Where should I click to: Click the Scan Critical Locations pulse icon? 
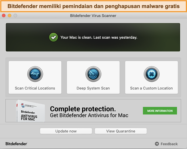coord(35,74)
